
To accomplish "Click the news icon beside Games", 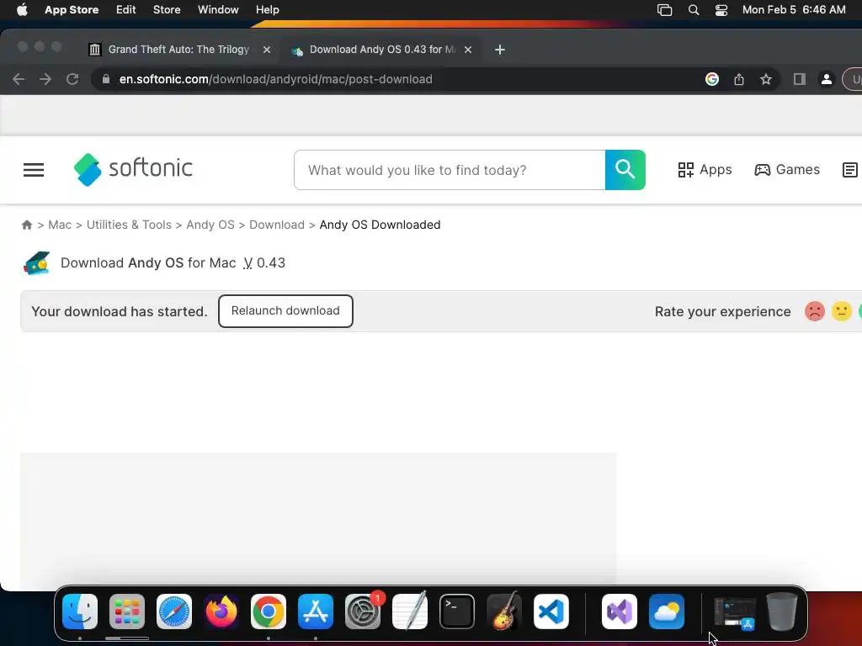I will point(849,170).
